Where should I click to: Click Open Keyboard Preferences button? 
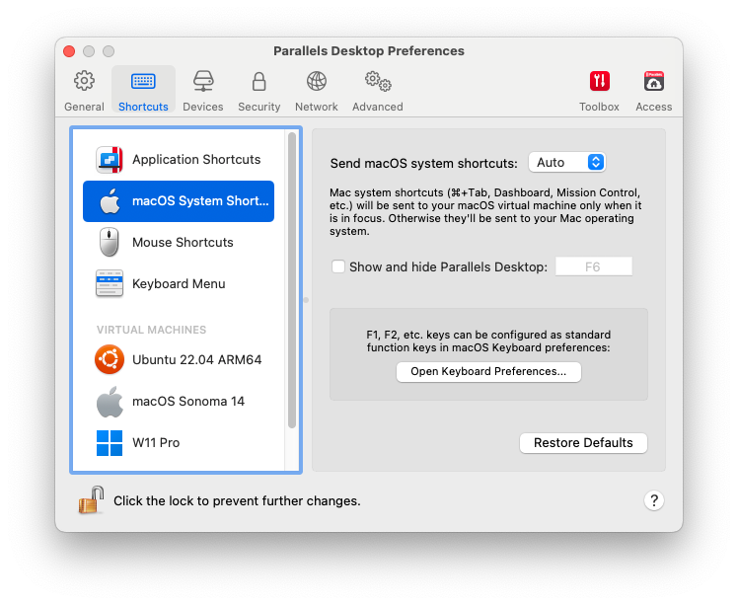coord(488,372)
